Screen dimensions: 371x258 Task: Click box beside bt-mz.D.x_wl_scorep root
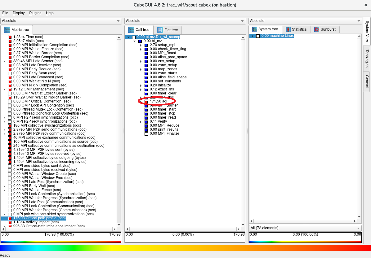134,37
